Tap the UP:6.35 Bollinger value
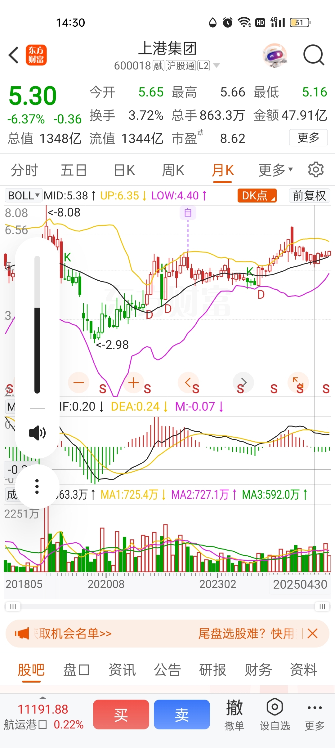 [123, 196]
